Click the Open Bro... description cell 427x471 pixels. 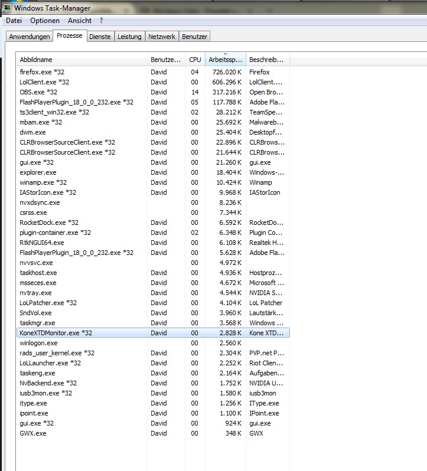coord(266,92)
